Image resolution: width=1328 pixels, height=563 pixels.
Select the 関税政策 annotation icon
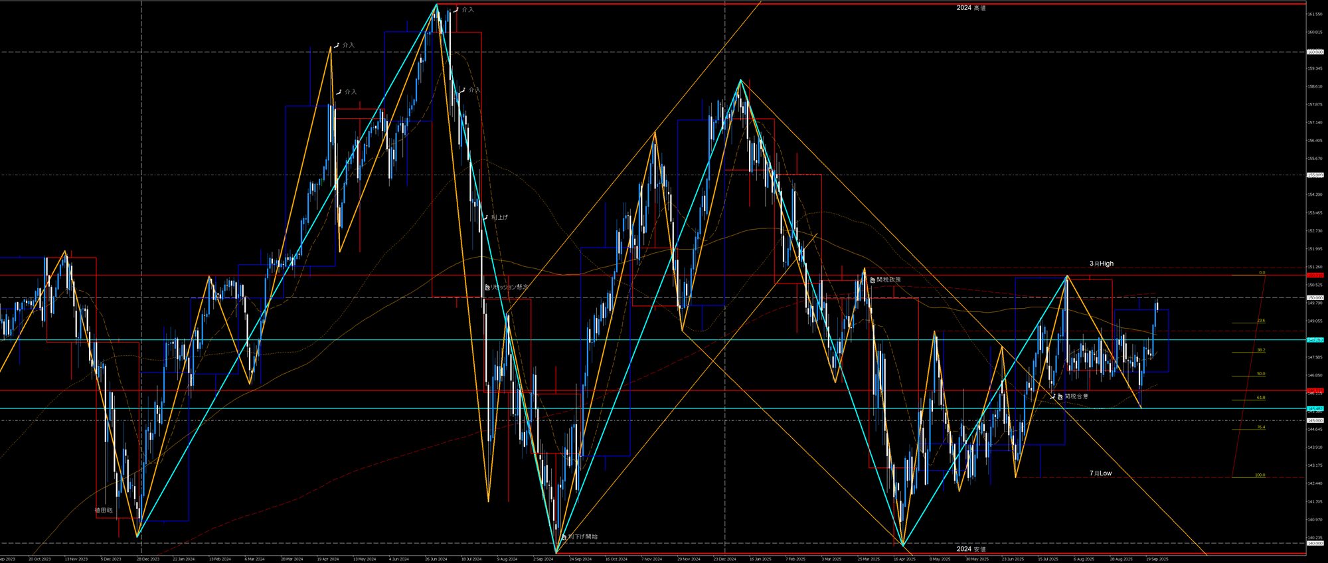(872, 280)
